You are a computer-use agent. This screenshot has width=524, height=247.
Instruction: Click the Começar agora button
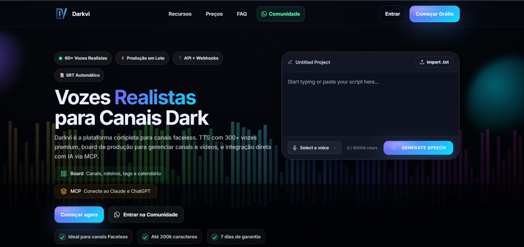coord(79,215)
